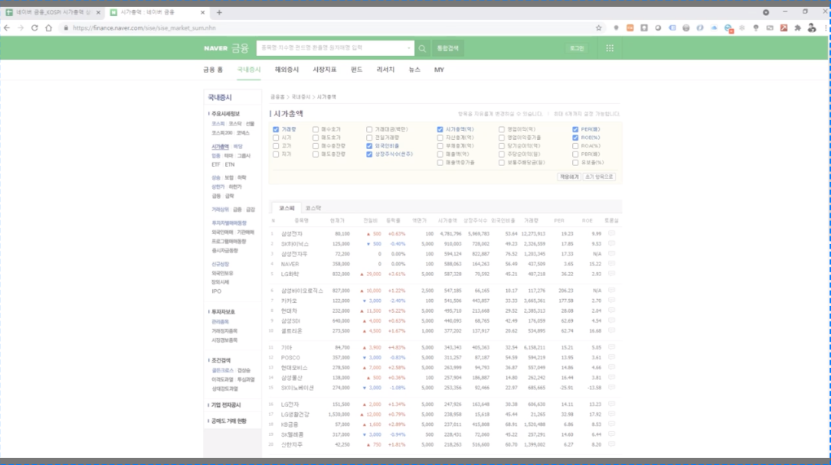831x465 pixels.
Task: Reload the Naver Finance page
Action: 34,28
